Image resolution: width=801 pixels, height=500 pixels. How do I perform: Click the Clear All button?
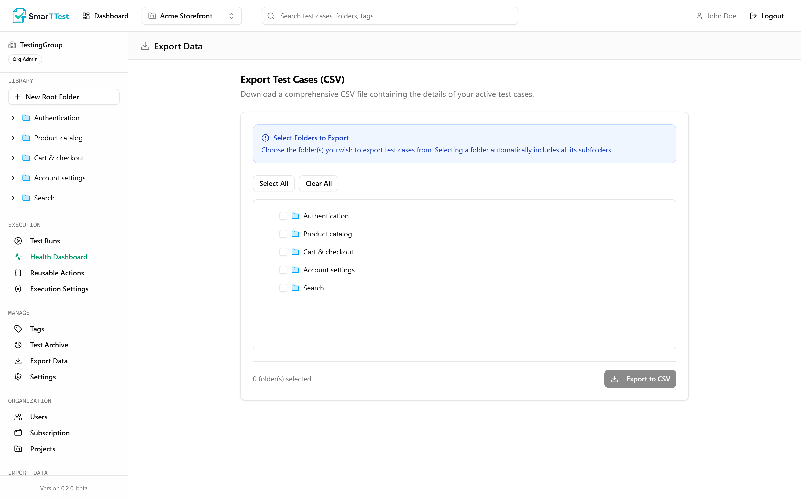coord(318,183)
